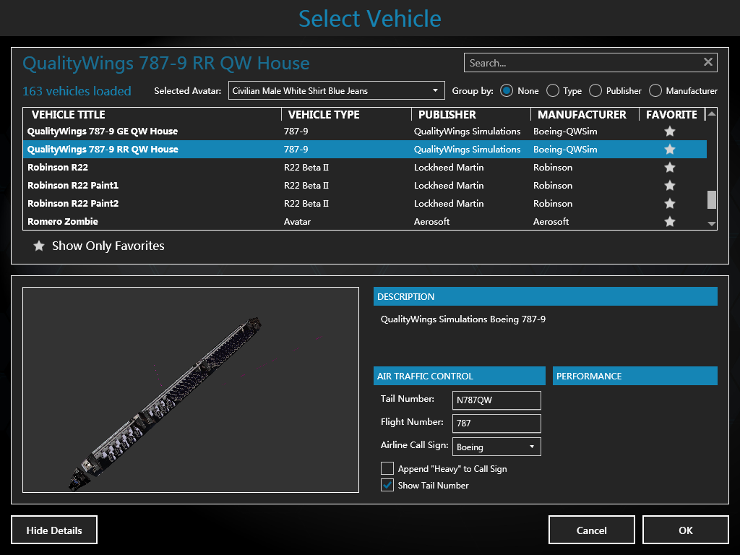Sort by Favorite column header
Image resolution: width=740 pixels, height=555 pixels.
[x=671, y=115]
